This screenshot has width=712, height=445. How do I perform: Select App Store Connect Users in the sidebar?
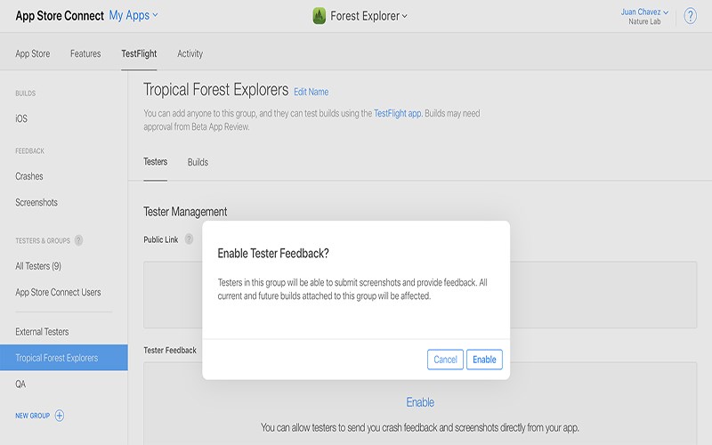click(58, 292)
